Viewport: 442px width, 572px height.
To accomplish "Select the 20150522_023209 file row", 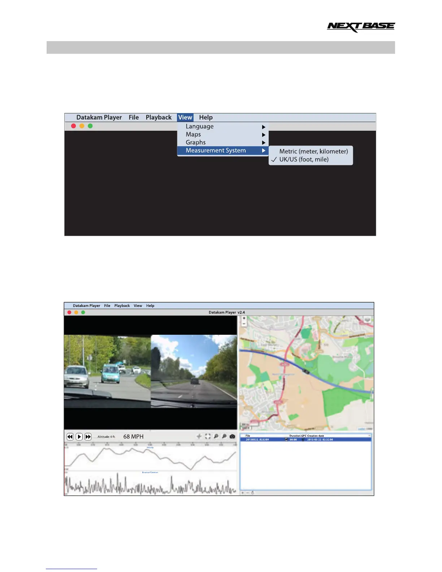I will click(x=305, y=439).
